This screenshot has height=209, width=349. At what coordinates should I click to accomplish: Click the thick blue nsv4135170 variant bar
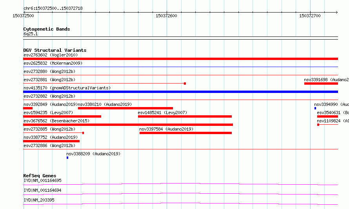180,92
